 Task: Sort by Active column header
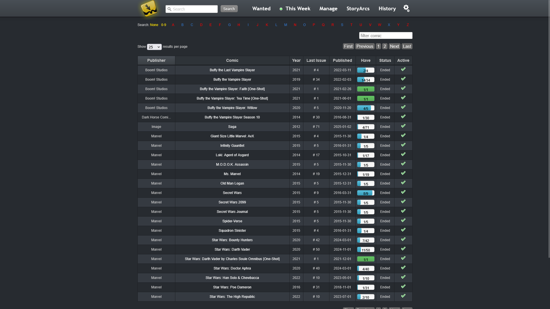(403, 60)
